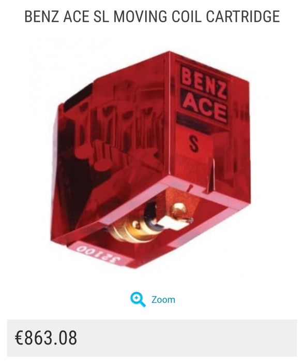
Task: Open the Zoom text link
Action: [x=163, y=300]
